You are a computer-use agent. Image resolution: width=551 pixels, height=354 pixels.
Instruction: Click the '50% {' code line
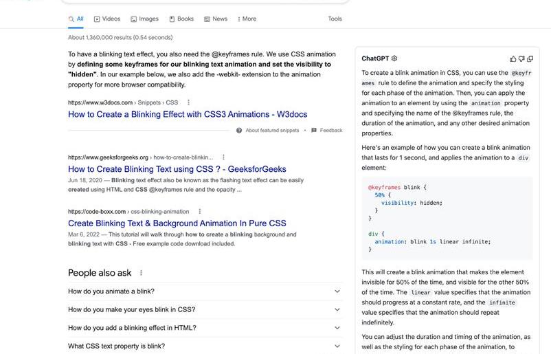coord(383,195)
